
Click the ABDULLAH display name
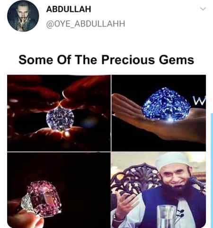69,9
